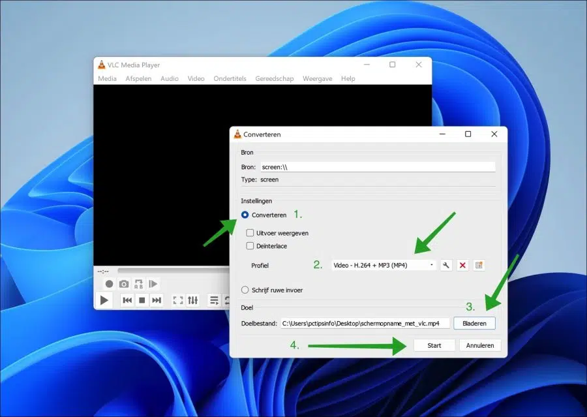
Task: Enable Uitvoer weergeven checkbox
Action: pos(250,233)
